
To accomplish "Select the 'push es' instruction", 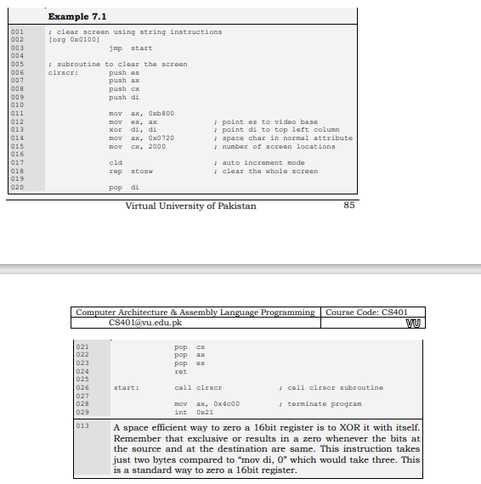I will (124, 73).
